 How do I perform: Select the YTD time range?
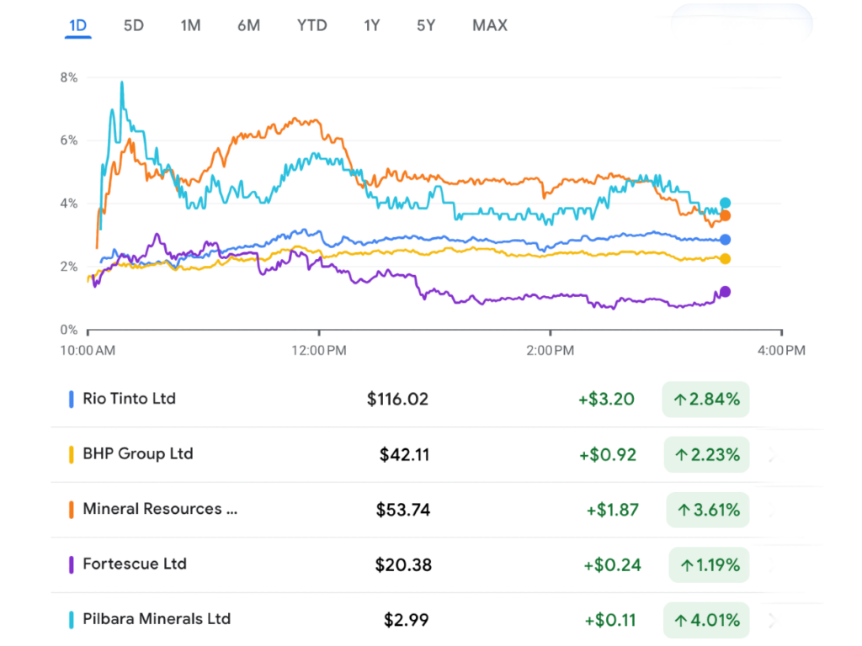coord(311,25)
